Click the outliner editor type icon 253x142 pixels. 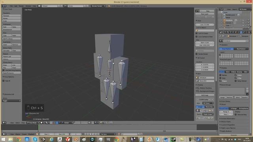click(221, 9)
